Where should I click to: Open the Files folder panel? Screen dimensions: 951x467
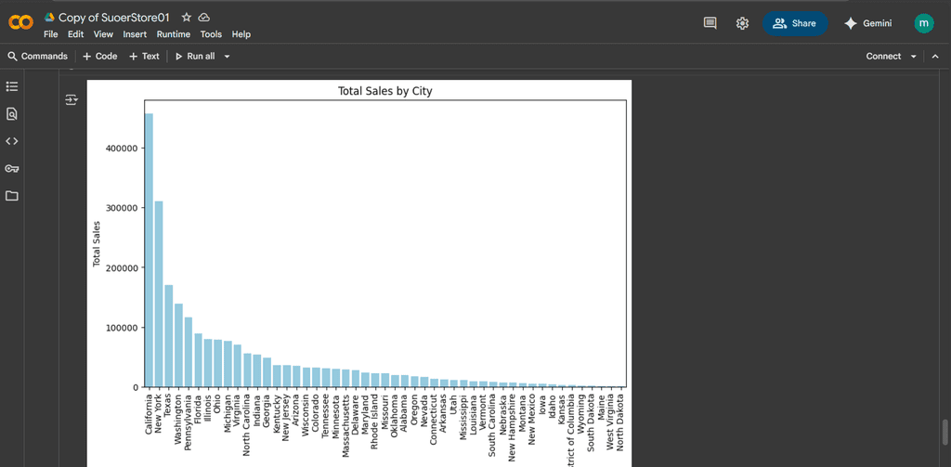click(12, 196)
